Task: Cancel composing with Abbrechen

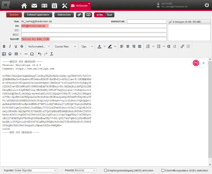Action: pyautogui.click(x=64, y=15)
